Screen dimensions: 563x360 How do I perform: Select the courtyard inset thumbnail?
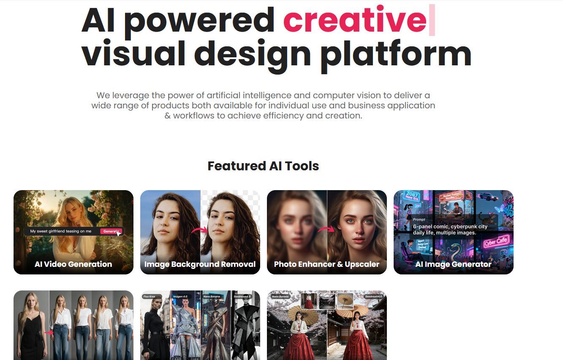(x=327, y=301)
